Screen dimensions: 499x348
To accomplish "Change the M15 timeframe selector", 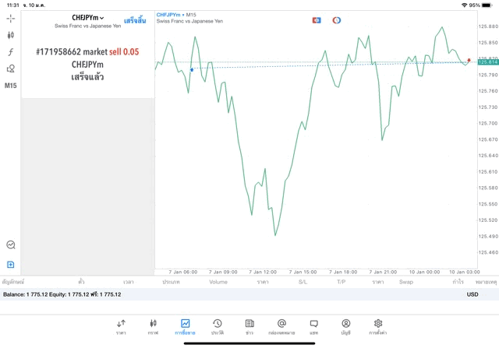I will click(11, 86).
